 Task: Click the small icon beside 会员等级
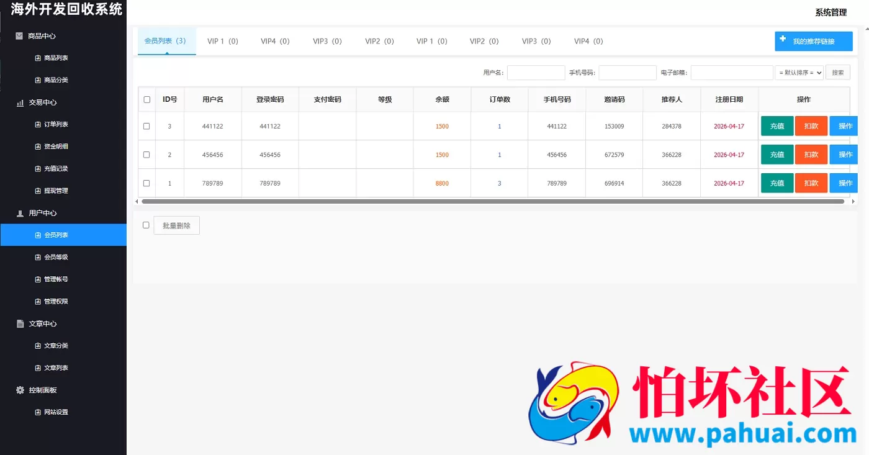(x=38, y=257)
